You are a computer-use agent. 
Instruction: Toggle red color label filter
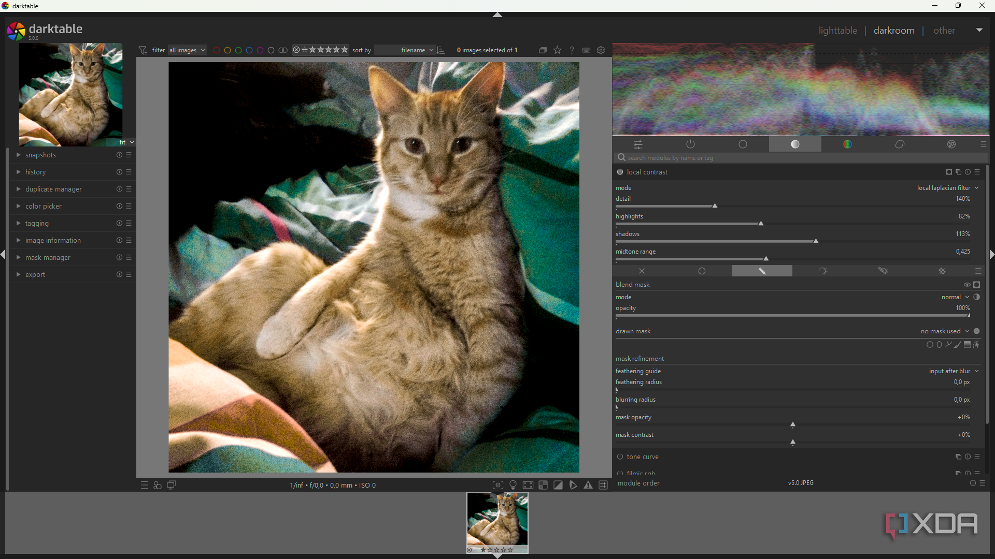217,50
